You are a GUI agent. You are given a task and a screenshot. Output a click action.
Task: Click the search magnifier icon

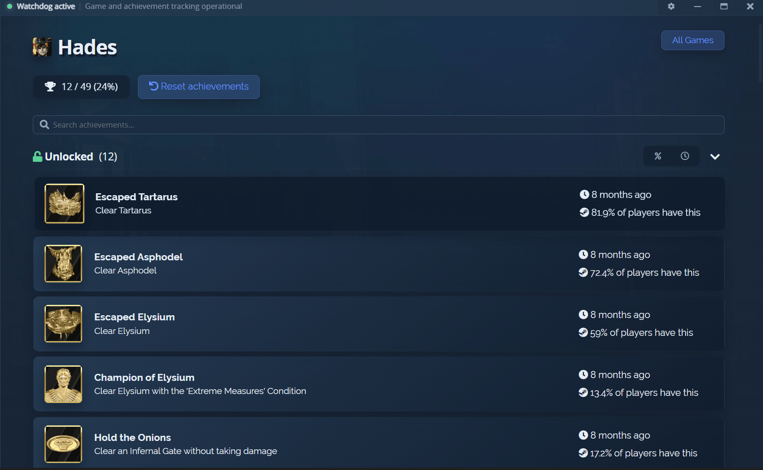pos(45,125)
